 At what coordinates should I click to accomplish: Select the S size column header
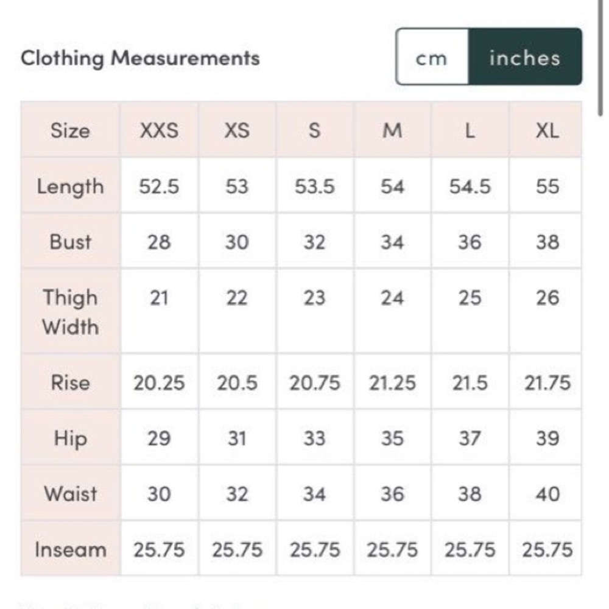pos(315,130)
